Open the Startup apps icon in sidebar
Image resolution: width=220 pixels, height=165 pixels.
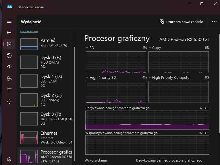click(x=9, y=67)
